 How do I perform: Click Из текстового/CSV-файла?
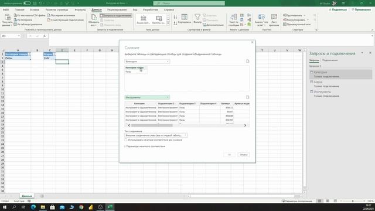(x=29, y=15)
